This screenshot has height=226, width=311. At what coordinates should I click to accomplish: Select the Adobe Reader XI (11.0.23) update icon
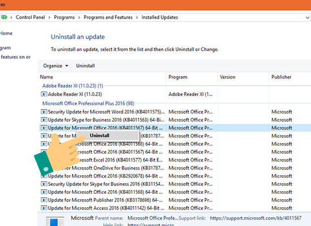click(x=44, y=94)
